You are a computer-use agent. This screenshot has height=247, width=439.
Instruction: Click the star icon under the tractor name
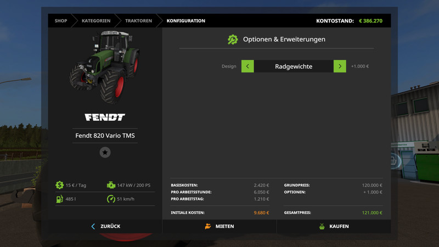tap(105, 153)
